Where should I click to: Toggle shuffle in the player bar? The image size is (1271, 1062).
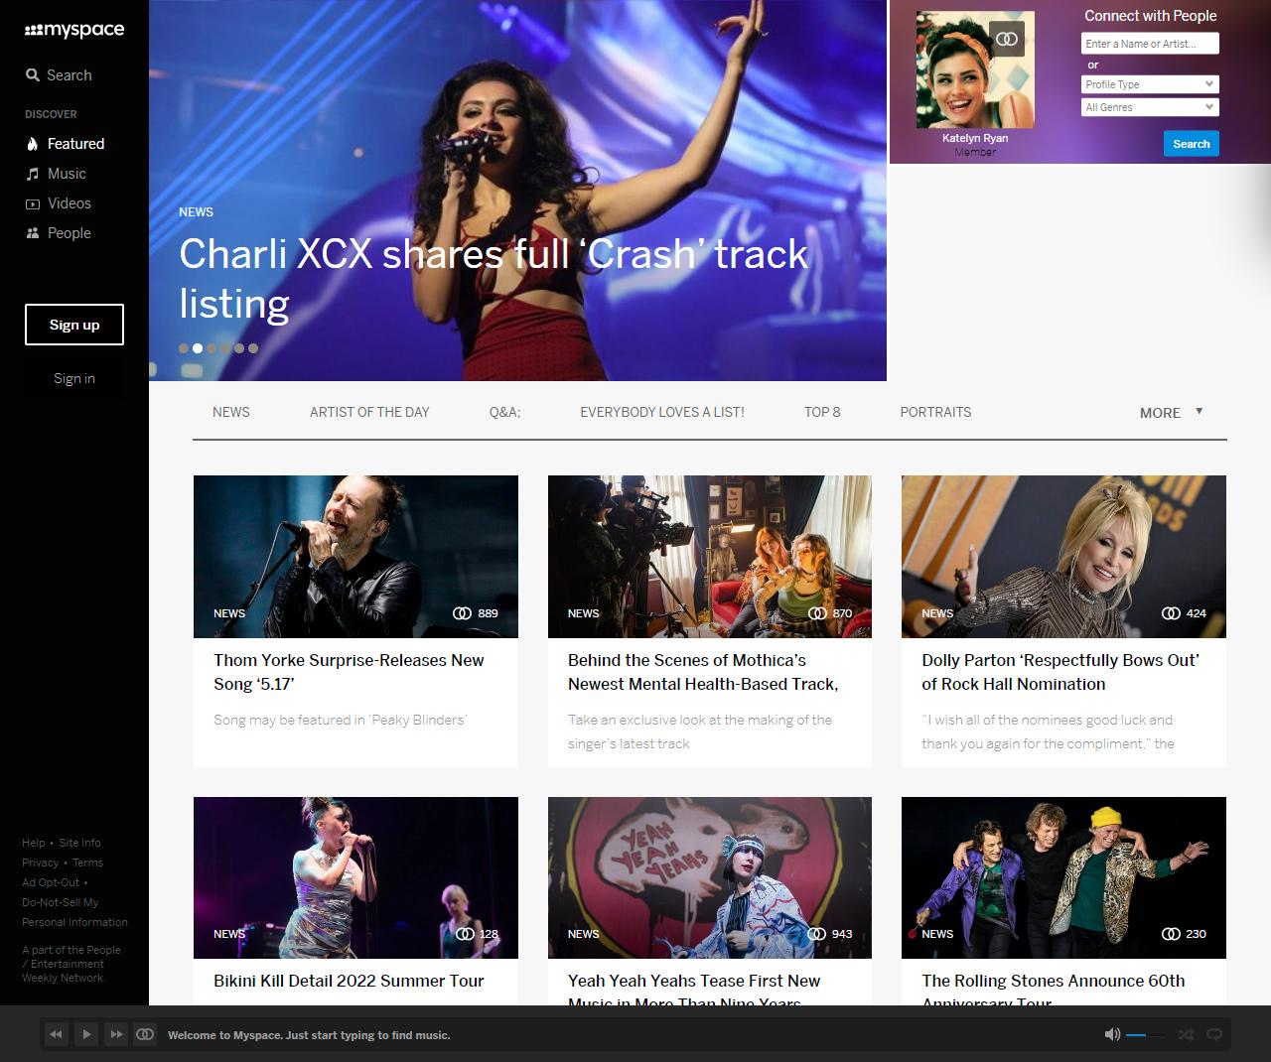pyautogui.click(x=1186, y=1034)
